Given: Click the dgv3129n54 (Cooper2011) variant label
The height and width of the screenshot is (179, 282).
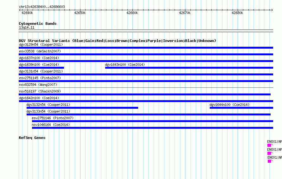Looking at the screenshot, I should pyautogui.click(x=41, y=45).
